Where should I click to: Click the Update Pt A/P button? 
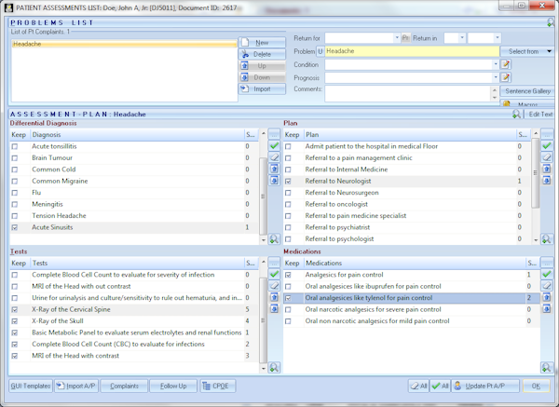484,386
